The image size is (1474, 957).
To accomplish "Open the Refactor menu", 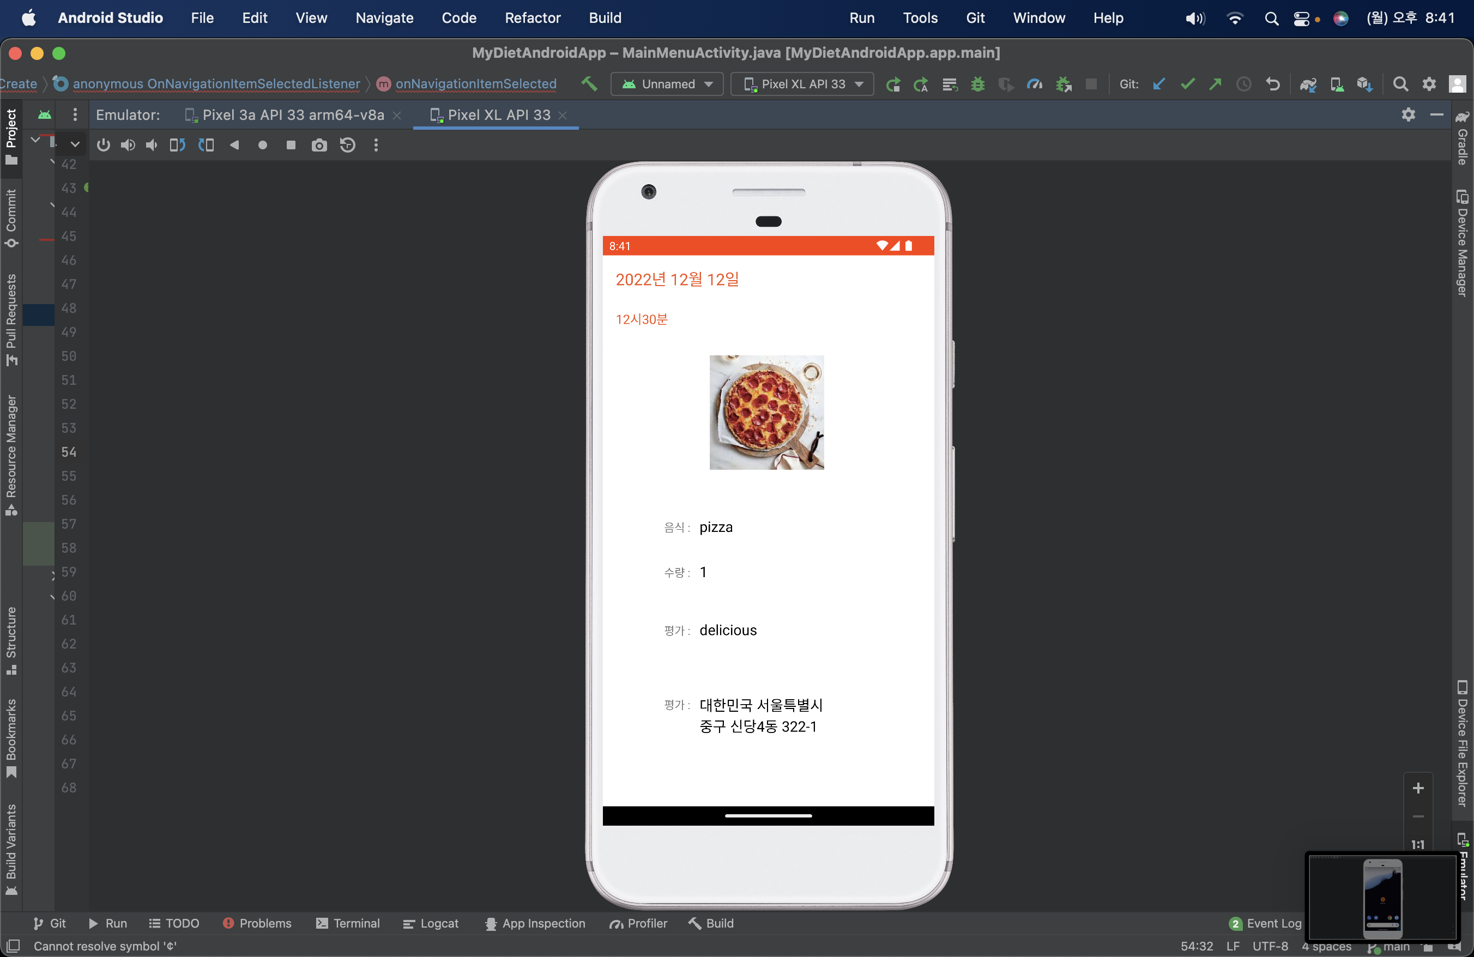I will (532, 17).
